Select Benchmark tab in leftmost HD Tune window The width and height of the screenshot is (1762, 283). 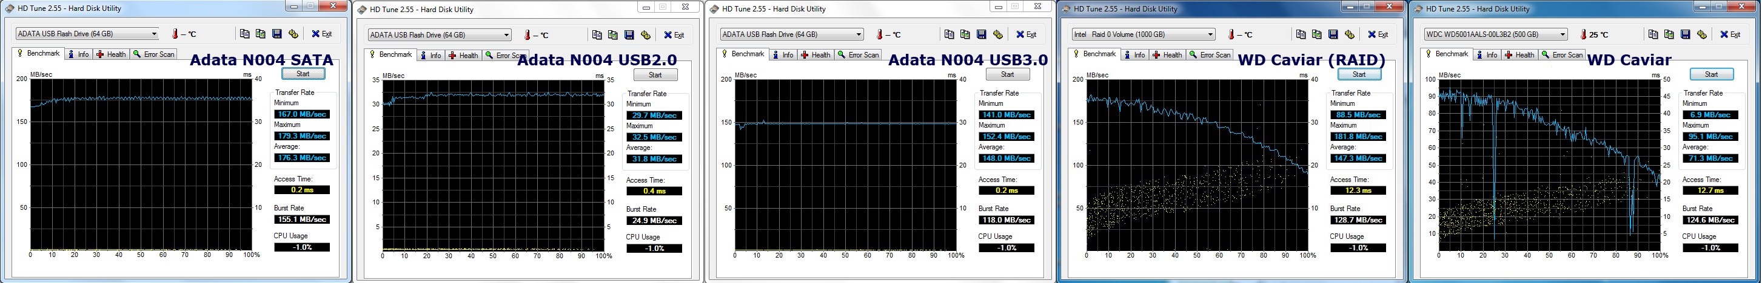coord(38,53)
